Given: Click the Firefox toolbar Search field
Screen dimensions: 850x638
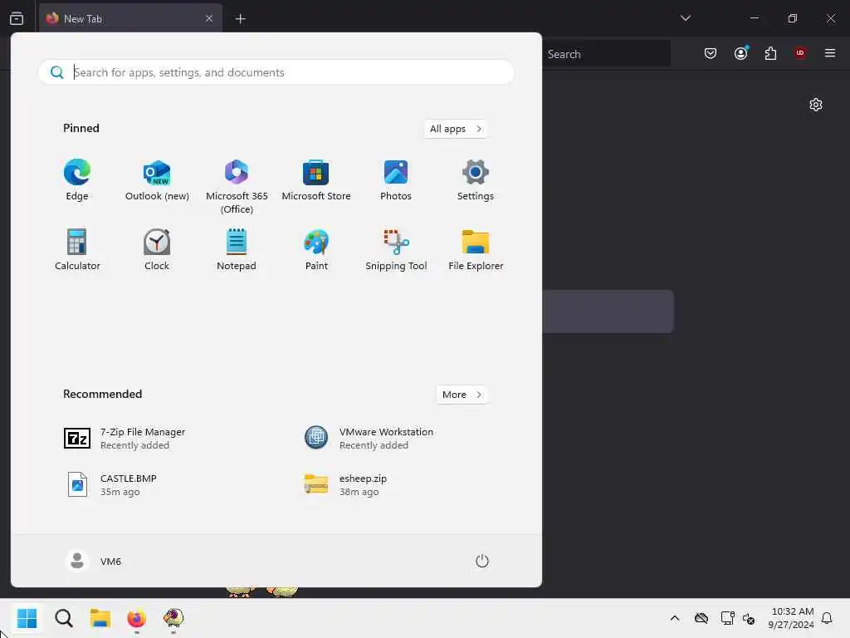Looking at the screenshot, I should pos(606,54).
